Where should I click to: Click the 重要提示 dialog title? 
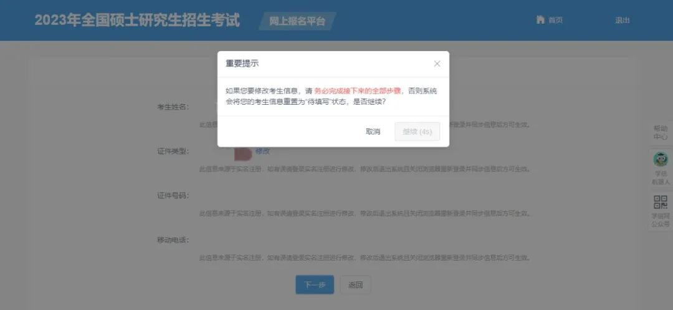[x=242, y=64]
